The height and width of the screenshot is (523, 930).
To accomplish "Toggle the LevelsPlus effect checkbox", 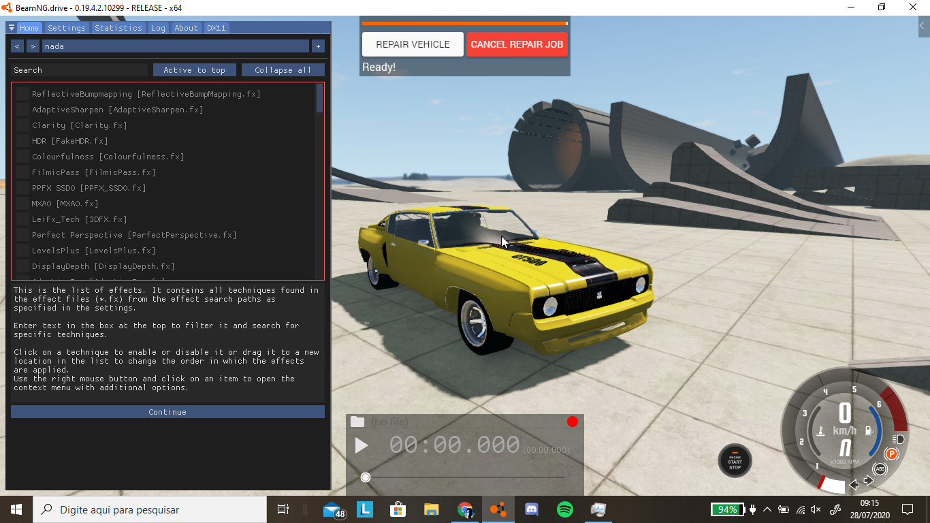I will tap(22, 251).
